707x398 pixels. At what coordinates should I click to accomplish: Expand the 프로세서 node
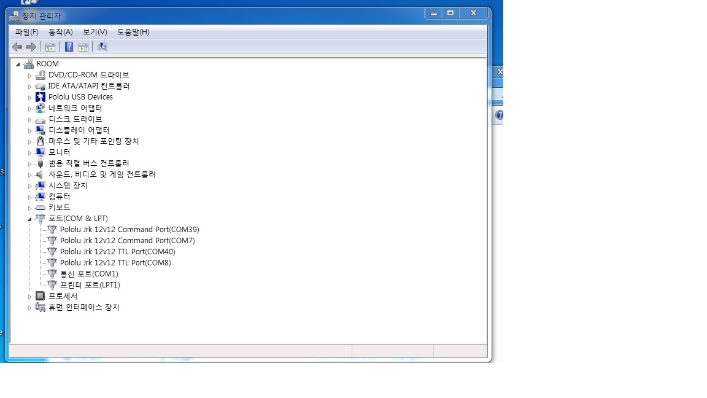pos(29,297)
